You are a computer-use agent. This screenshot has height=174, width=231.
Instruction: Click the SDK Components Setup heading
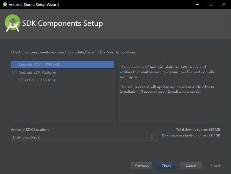pyautogui.click(x=63, y=23)
